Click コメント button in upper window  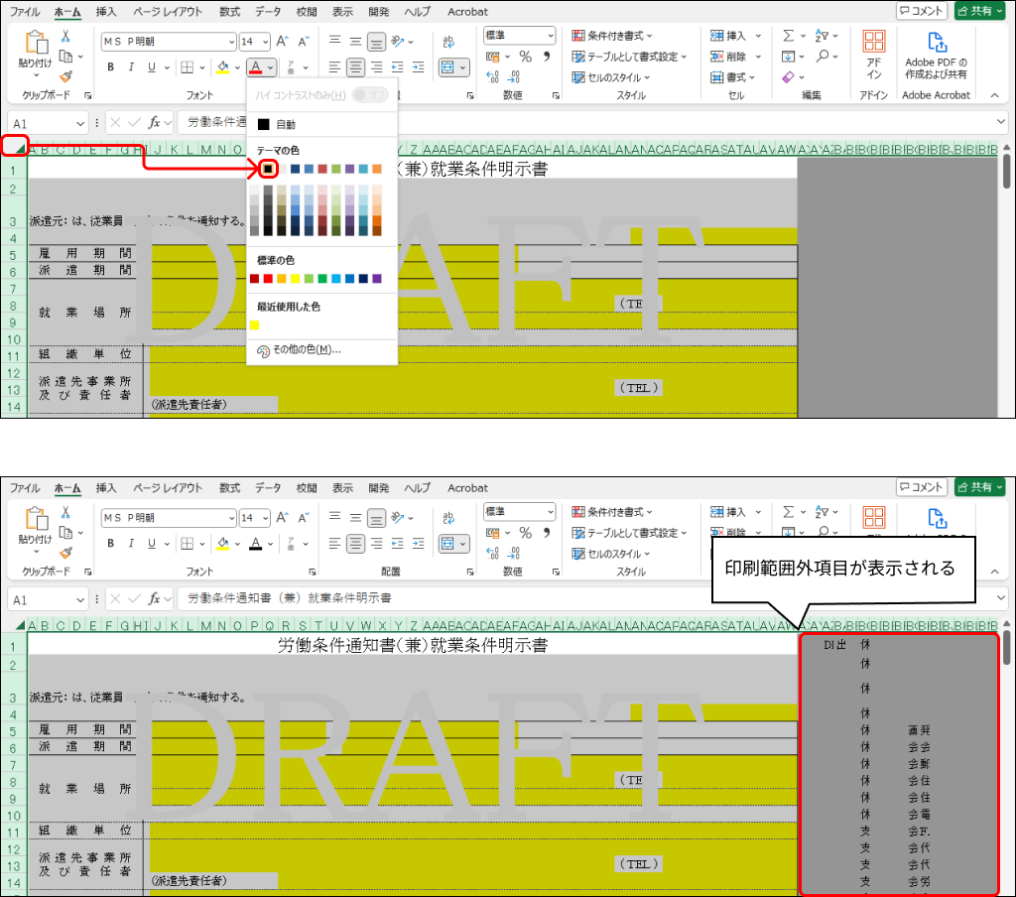pos(922,11)
